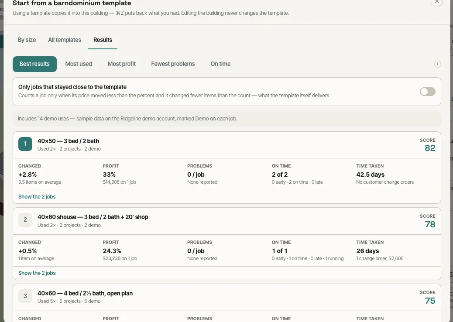
Task: Select the rank 3 badge
Action: click(25, 296)
